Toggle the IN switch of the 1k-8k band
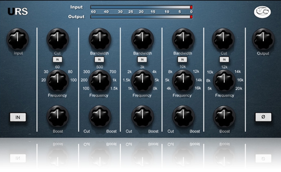The width and height of the screenshot is (281, 172). [x=141, y=59]
